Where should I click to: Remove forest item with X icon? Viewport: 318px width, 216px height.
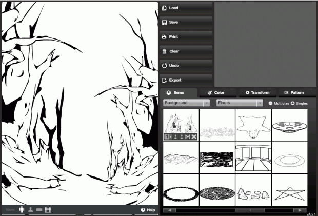point(194,136)
